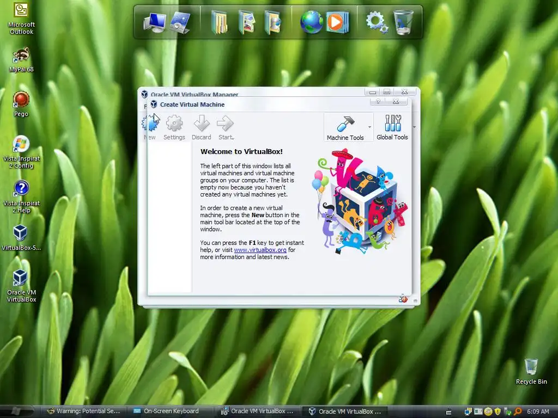558x418 pixels.
Task: Switch to the Warning: Potential Se... taskbar window
Action: (83, 411)
